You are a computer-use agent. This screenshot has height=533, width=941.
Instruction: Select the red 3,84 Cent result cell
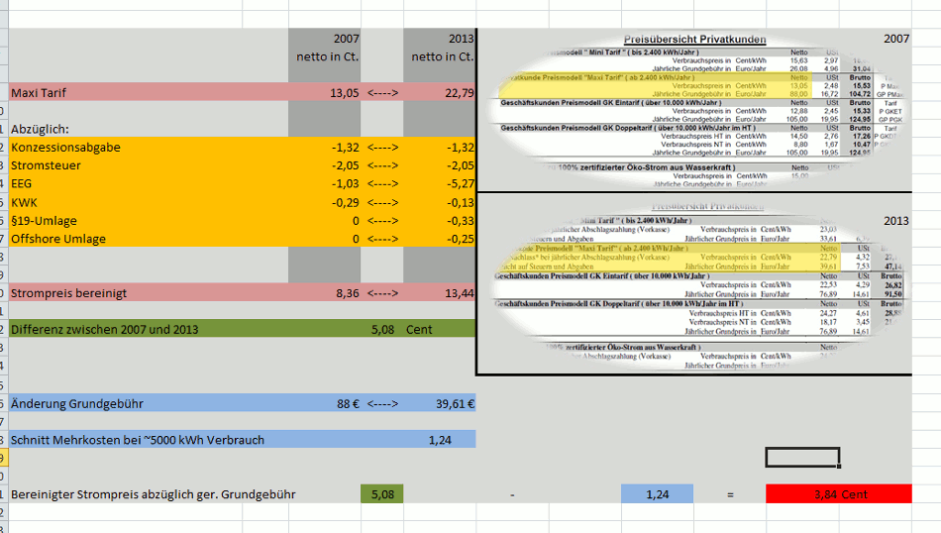tap(838, 493)
